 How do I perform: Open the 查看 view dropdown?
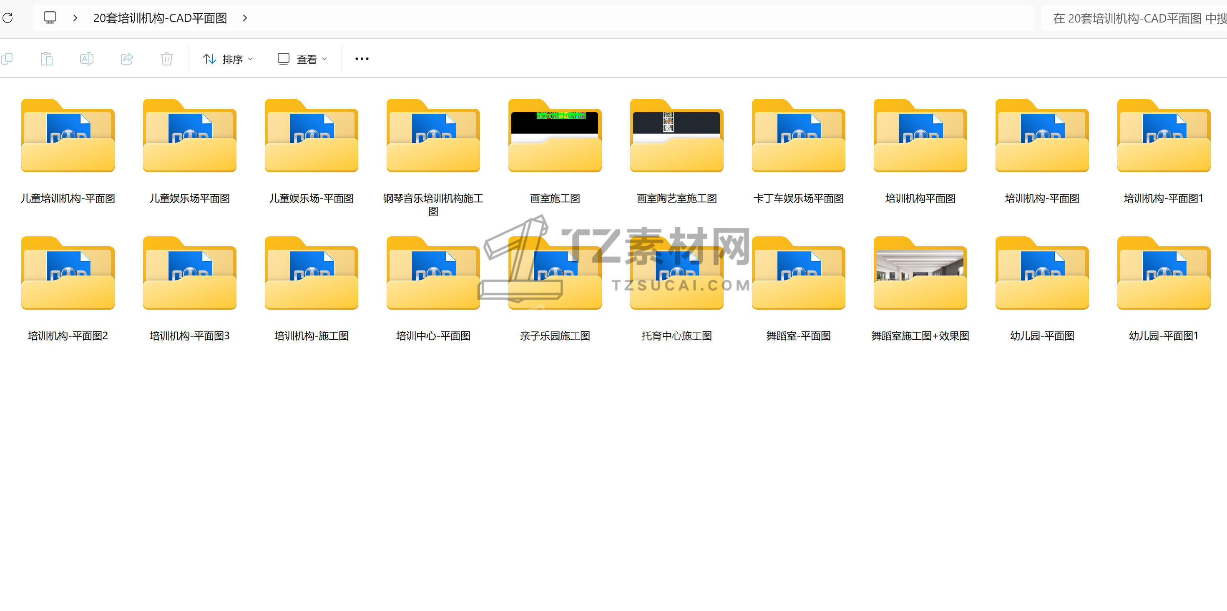click(302, 59)
